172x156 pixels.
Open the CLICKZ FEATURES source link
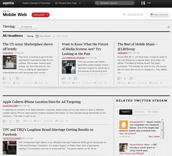pos(10,106)
